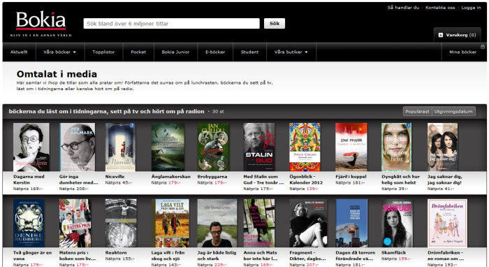The height and width of the screenshot is (267, 489).
Task: Click Nätpris 208:- price text
Action: click(74, 189)
